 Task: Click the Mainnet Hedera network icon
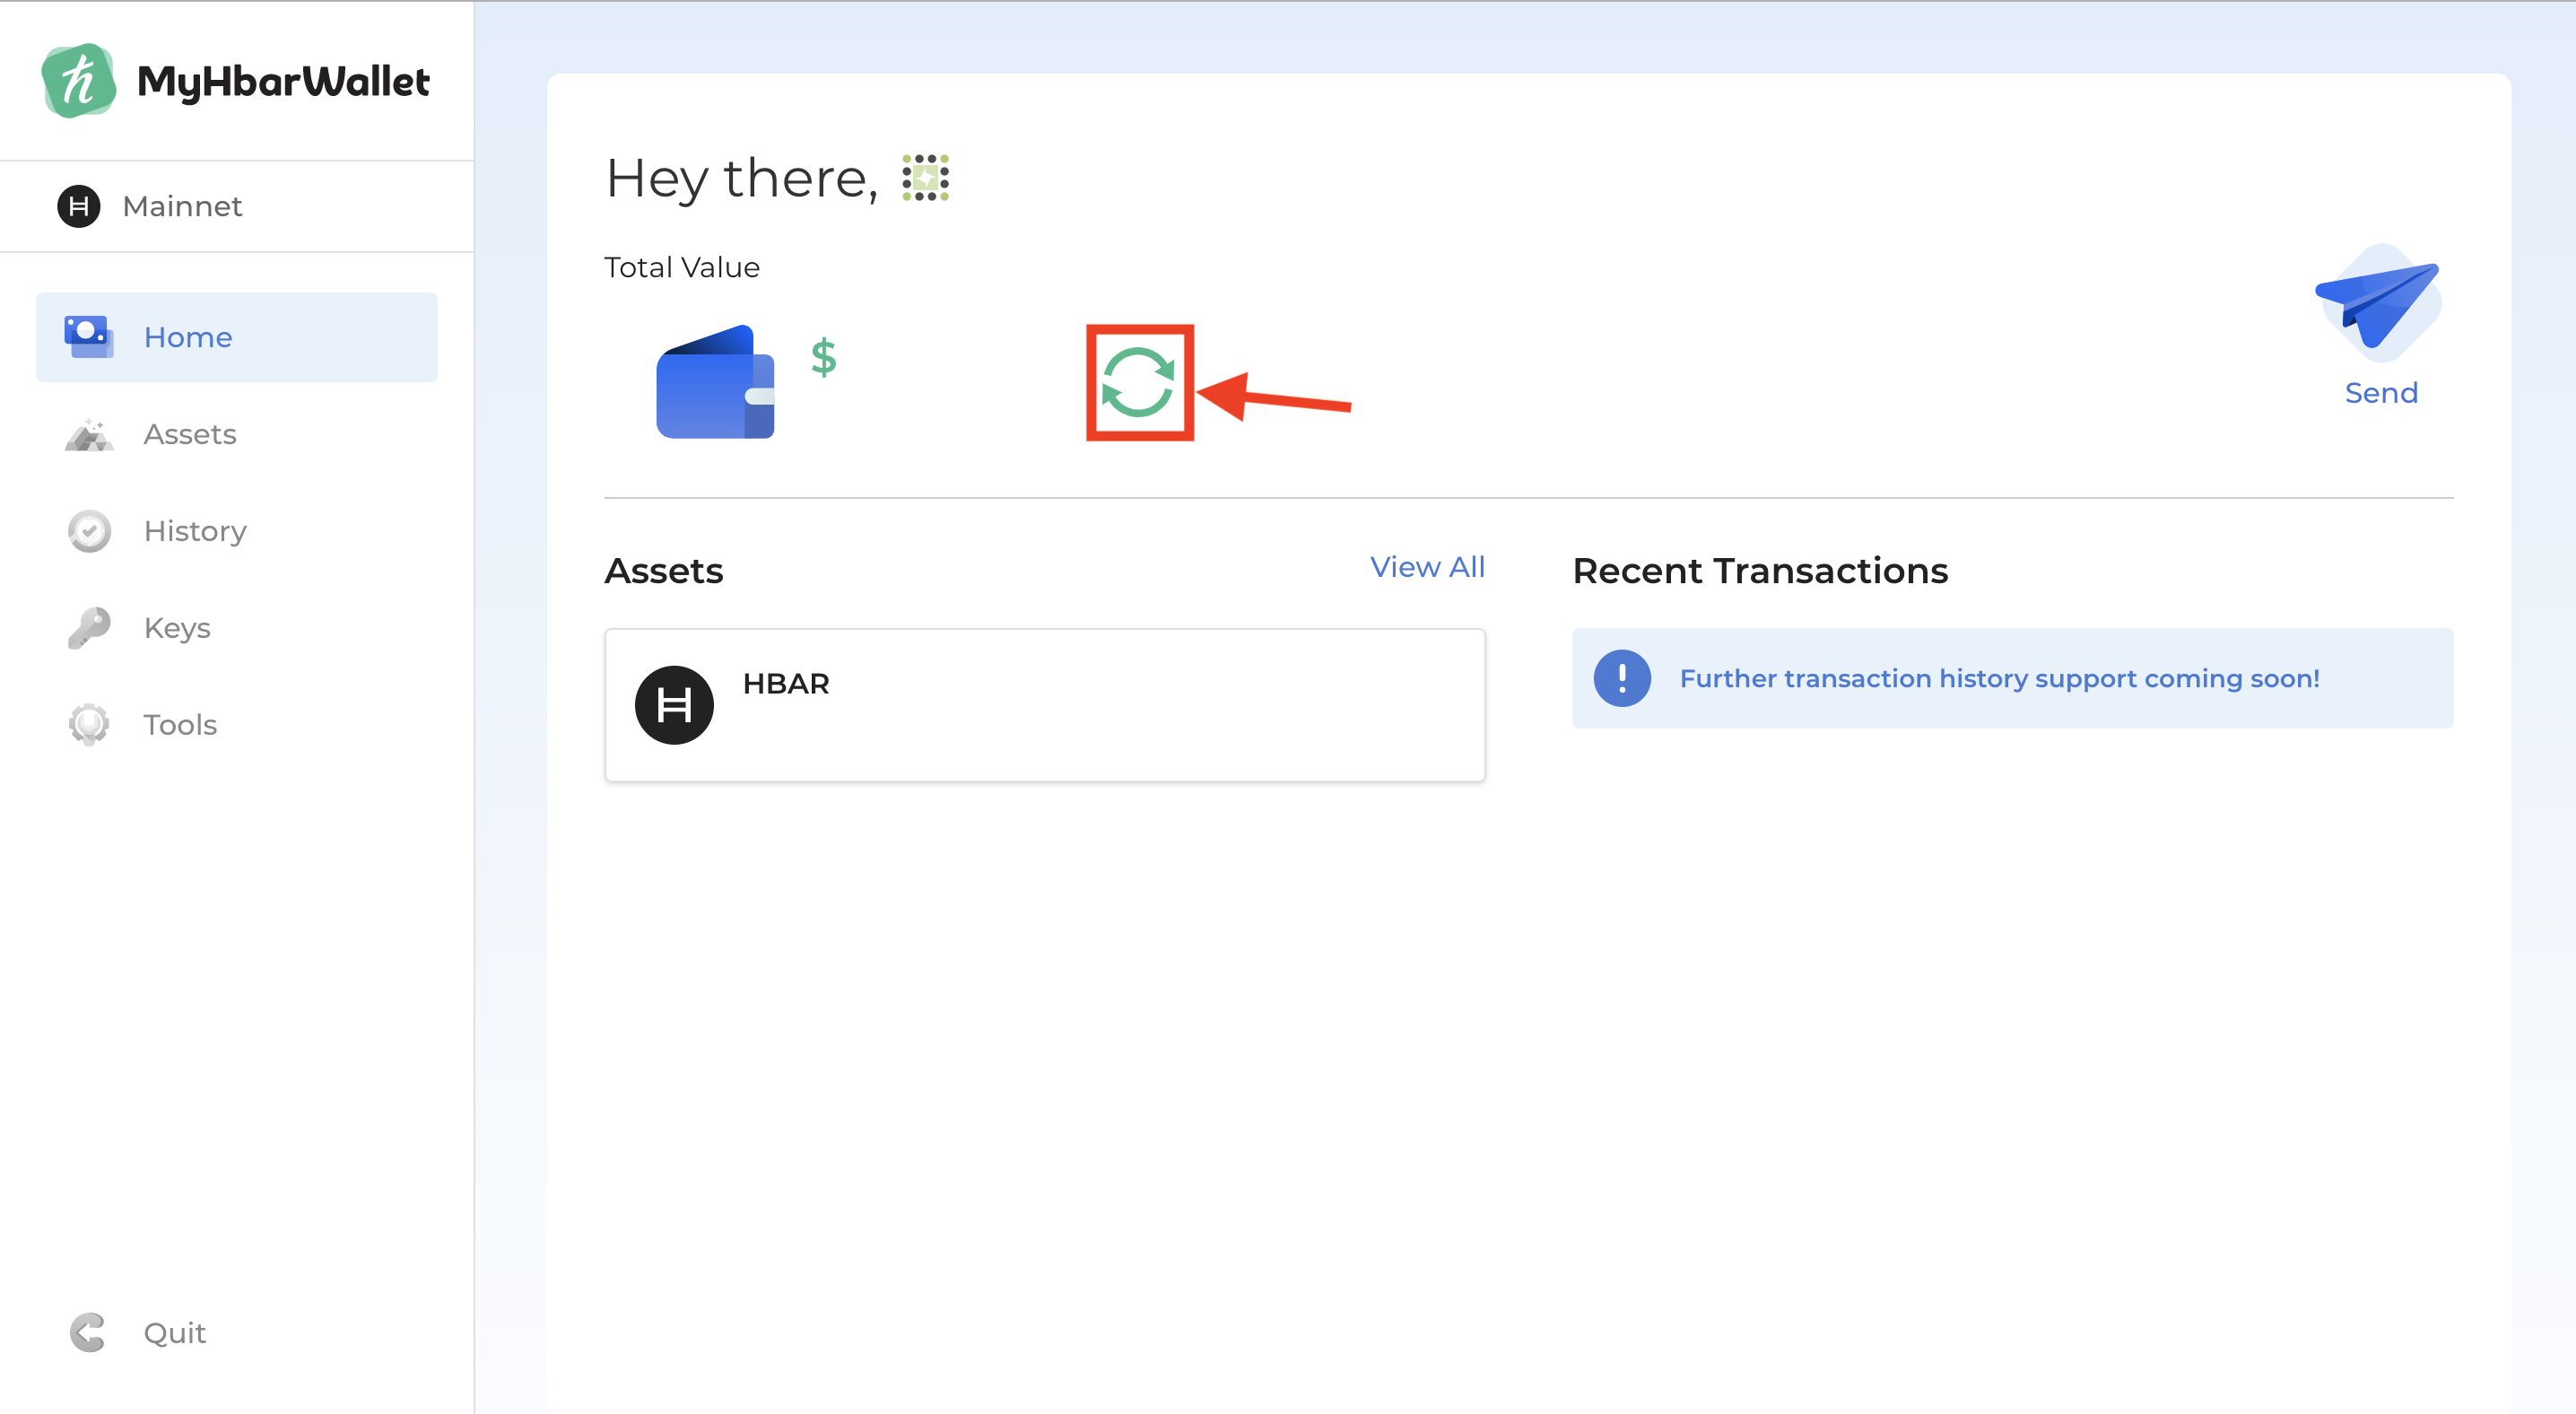point(79,206)
